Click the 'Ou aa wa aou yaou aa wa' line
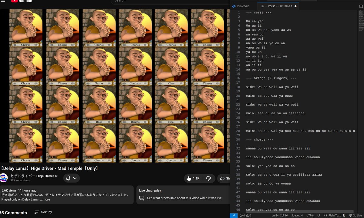The width and height of the screenshot is (364, 218). click(x=268, y=30)
